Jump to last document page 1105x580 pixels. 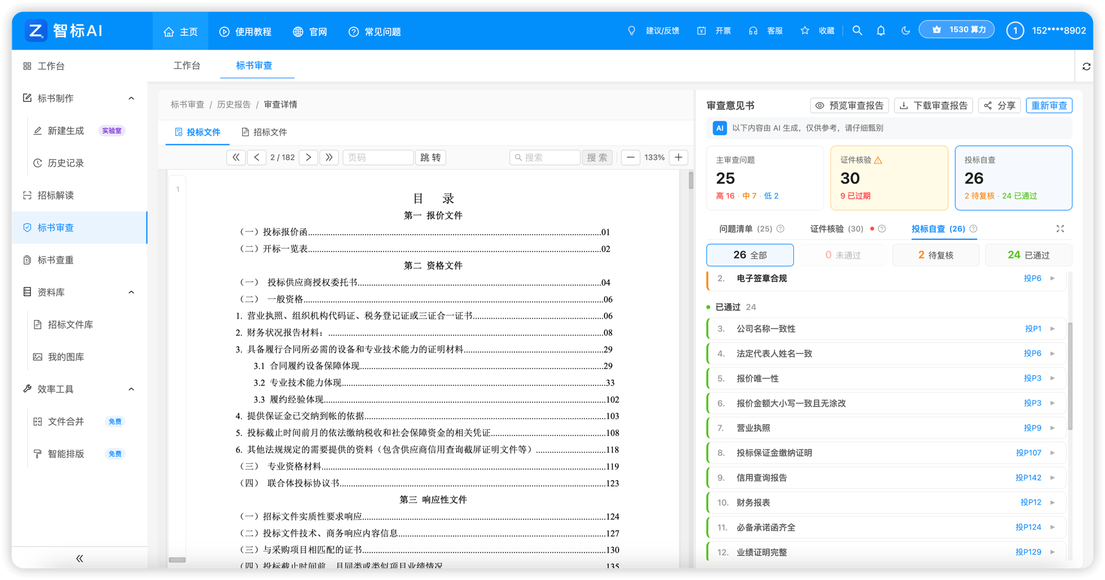coord(329,157)
